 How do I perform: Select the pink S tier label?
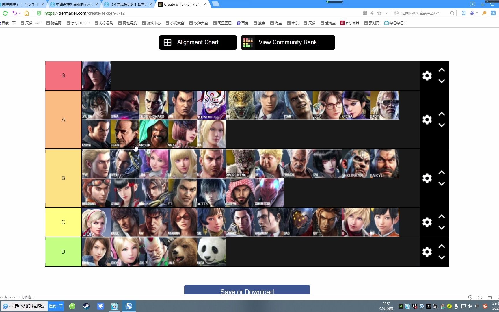pyautogui.click(x=63, y=76)
